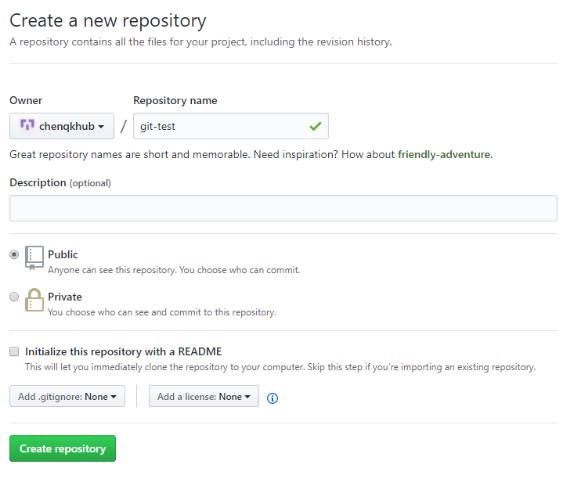
Task: Open the Add a license dropdown
Action: [204, 396]
